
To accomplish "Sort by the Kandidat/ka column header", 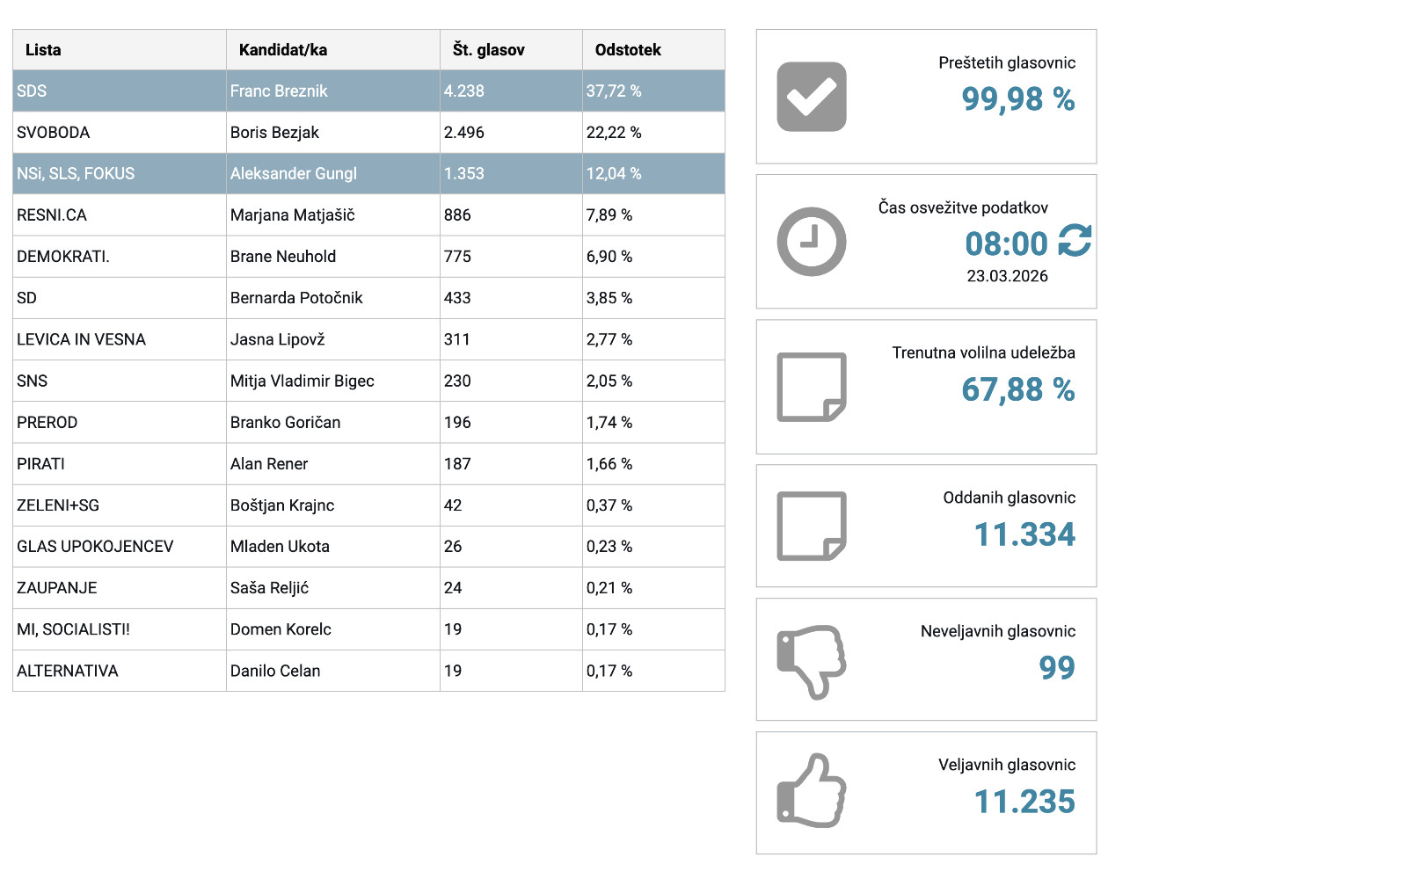I will (x=283, y=50).
